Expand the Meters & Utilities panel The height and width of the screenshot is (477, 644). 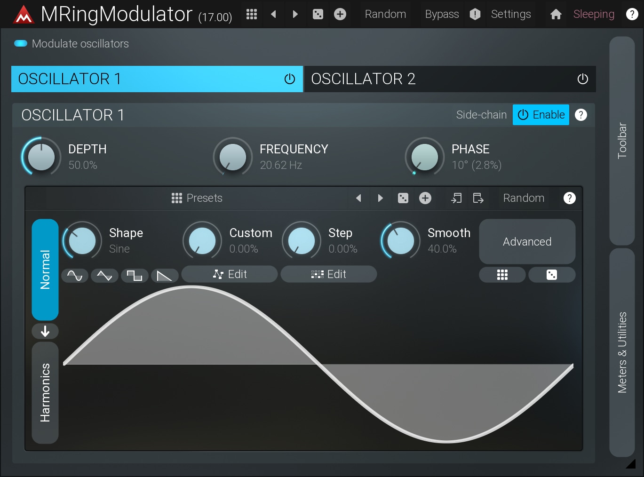622,352
